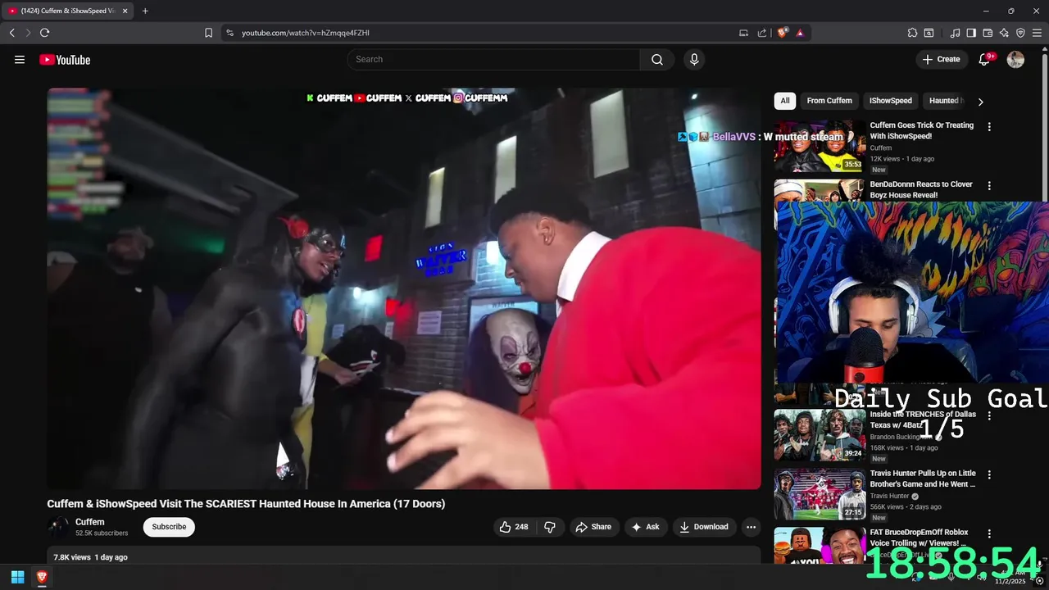The image size is (1049, 590).
Task: Go to the YouTube home logo
Action: (65, 59)
